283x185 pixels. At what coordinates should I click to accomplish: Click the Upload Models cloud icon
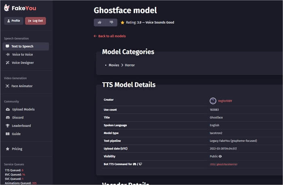(x=8, y=109)
